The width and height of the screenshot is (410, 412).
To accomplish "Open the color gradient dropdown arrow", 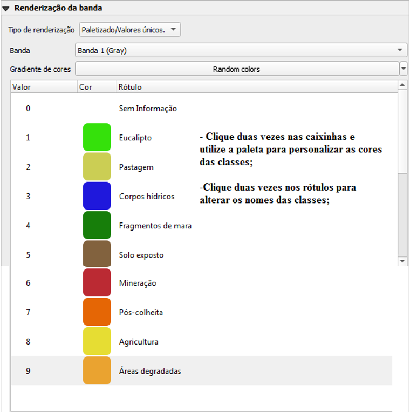I will tap(404, 69).
